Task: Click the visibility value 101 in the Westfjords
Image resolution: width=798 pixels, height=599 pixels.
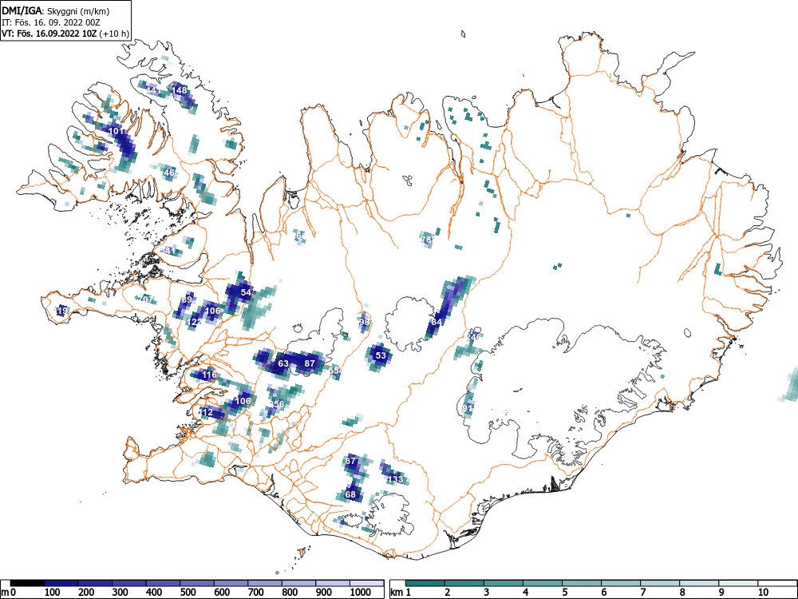Action: click(116, 132)
